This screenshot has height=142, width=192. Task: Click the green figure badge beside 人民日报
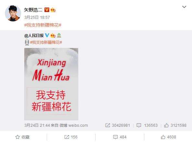coord(59,35)
